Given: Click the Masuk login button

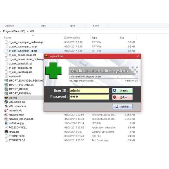Looking at the screenshot, I should tap(123, 90).
